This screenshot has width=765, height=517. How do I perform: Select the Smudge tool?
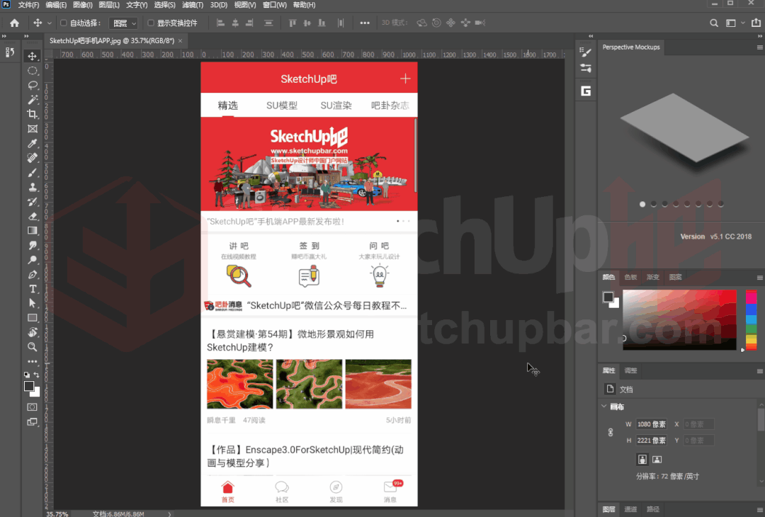tap(32, 245)
